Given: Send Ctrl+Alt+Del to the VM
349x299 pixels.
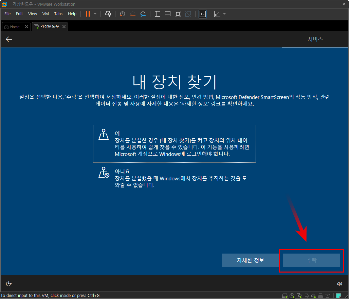Looking at the screenshot, I should 108,14.
